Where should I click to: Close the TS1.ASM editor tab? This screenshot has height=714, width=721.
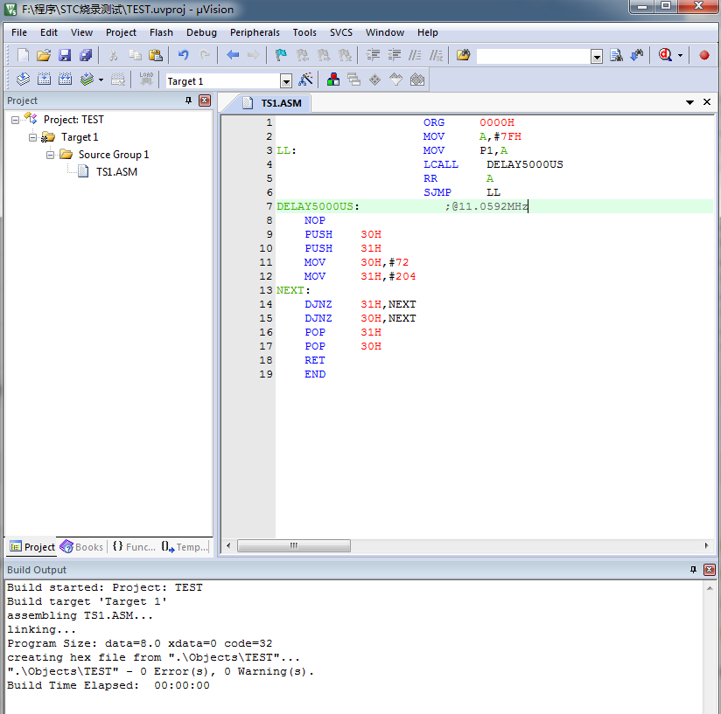coord(707,102)
